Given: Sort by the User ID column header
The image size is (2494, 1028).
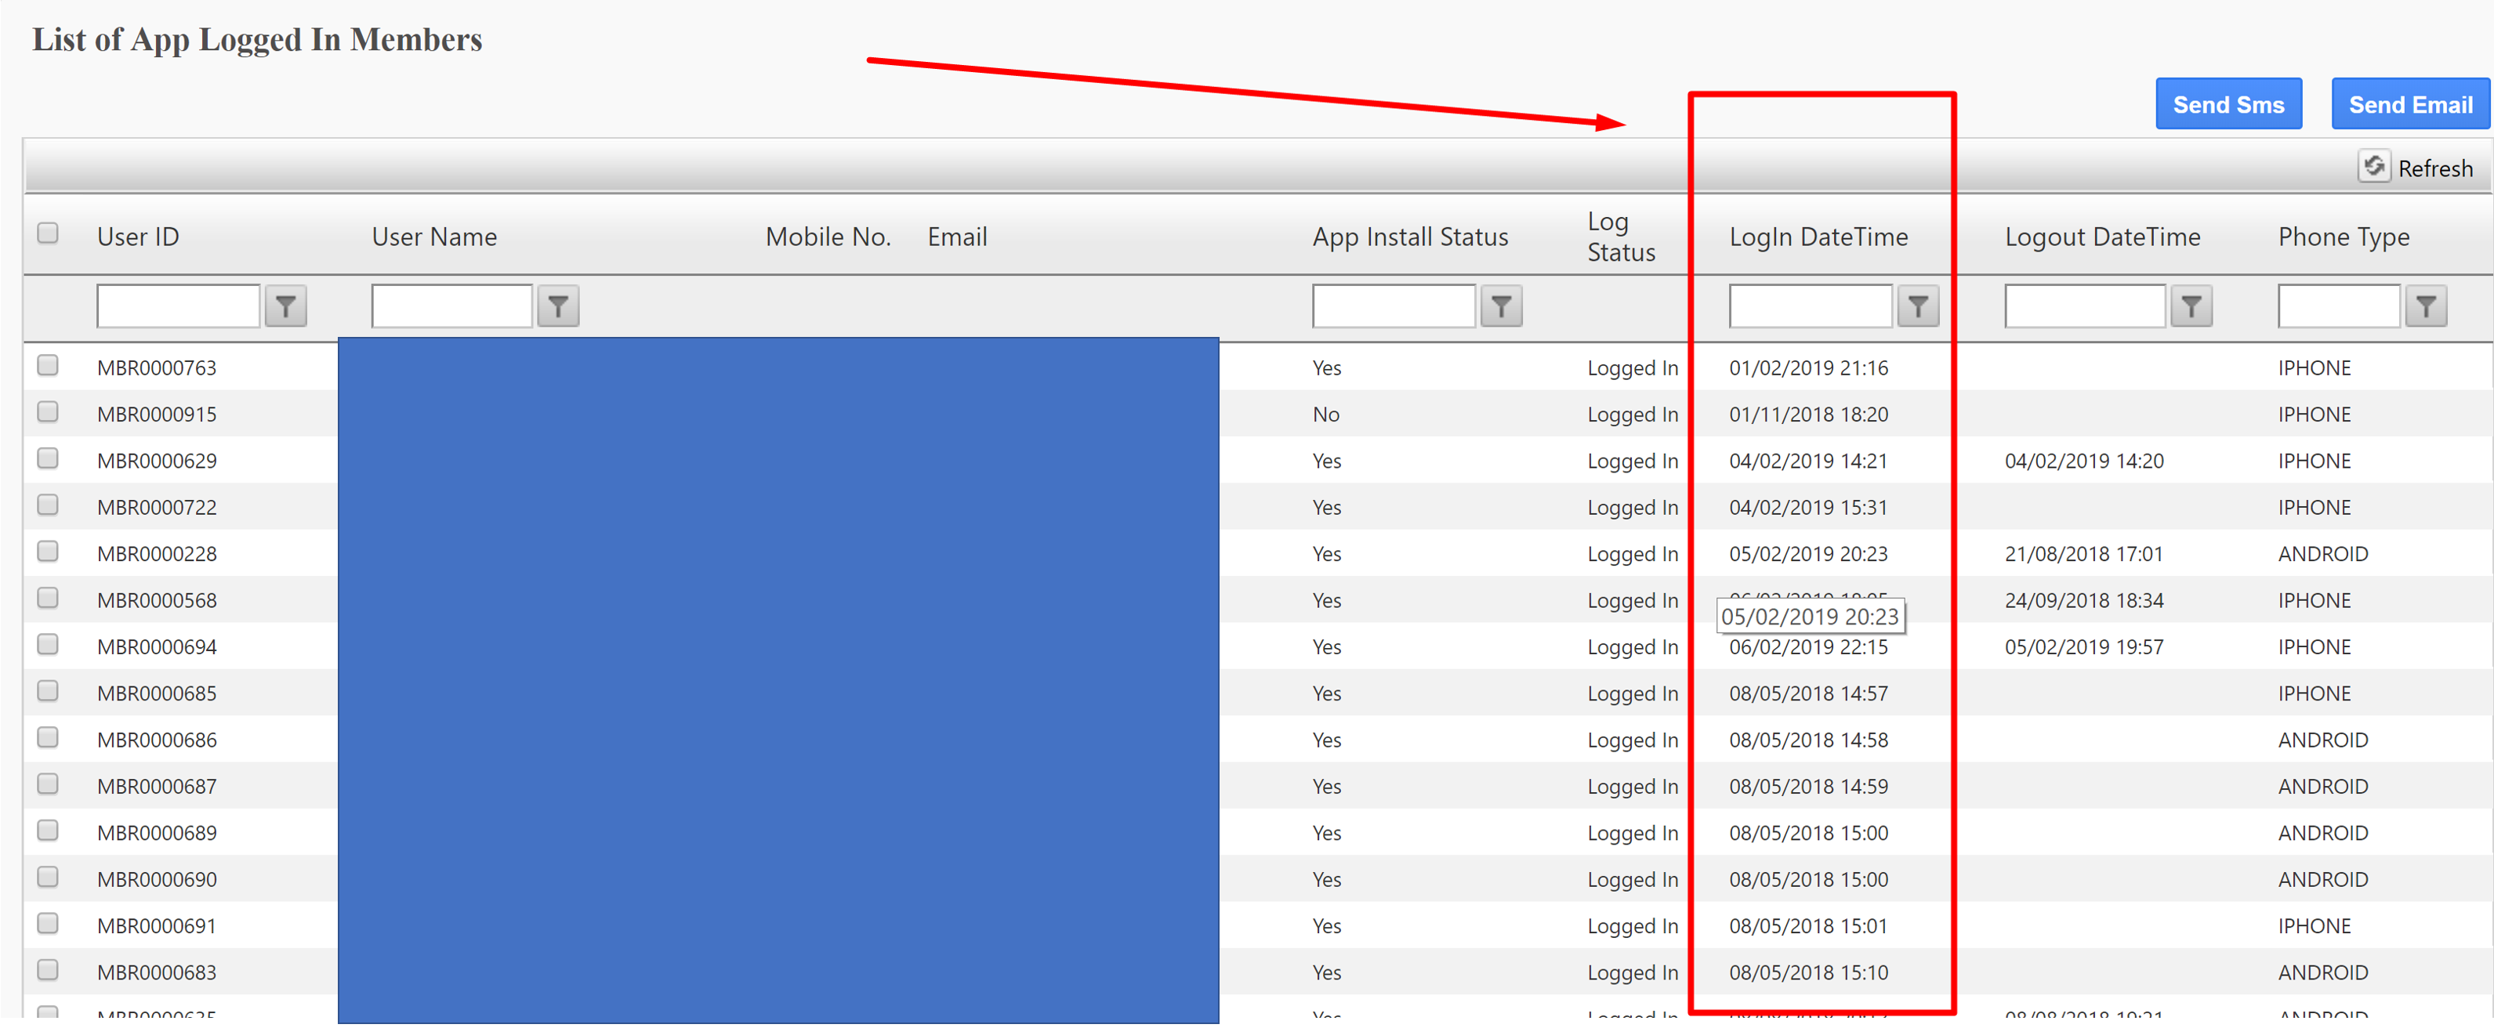Looking at the screenshot, I should [137, 237].
